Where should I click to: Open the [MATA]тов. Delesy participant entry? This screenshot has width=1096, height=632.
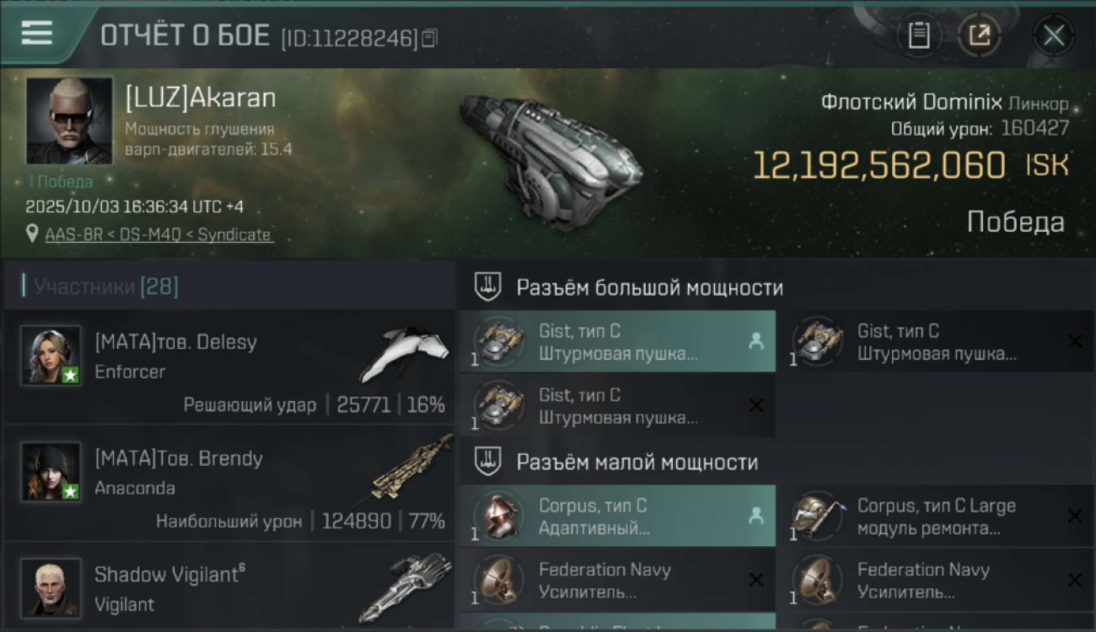[x=229, y=367]
